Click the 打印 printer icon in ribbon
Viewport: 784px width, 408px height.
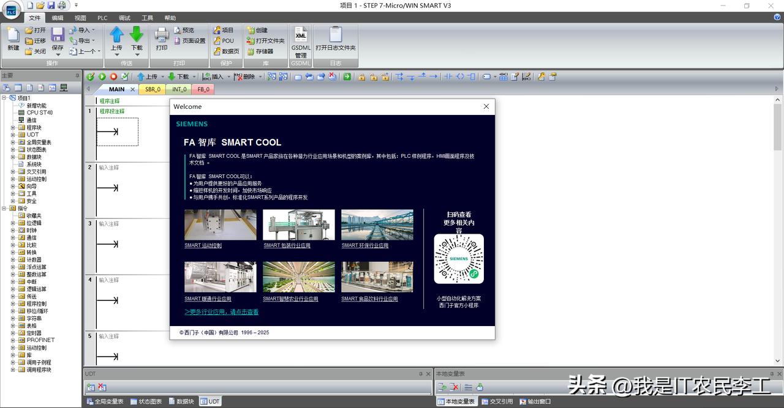[162, 34]
